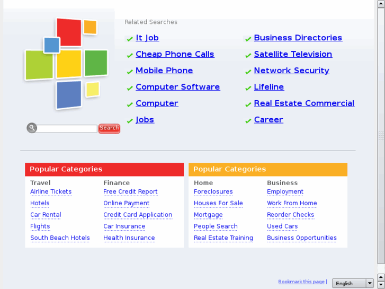385x289 pixels.
Task: Click the Finance category heading
Action: click(x=117, y=183)
